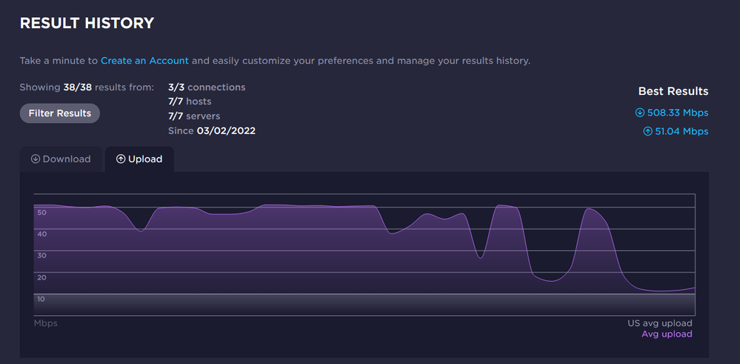Click the upload arrow icon in Upload tab
The width and height of the screenshot is (740, 364).
pyautogui.click(x=121, y=159)
